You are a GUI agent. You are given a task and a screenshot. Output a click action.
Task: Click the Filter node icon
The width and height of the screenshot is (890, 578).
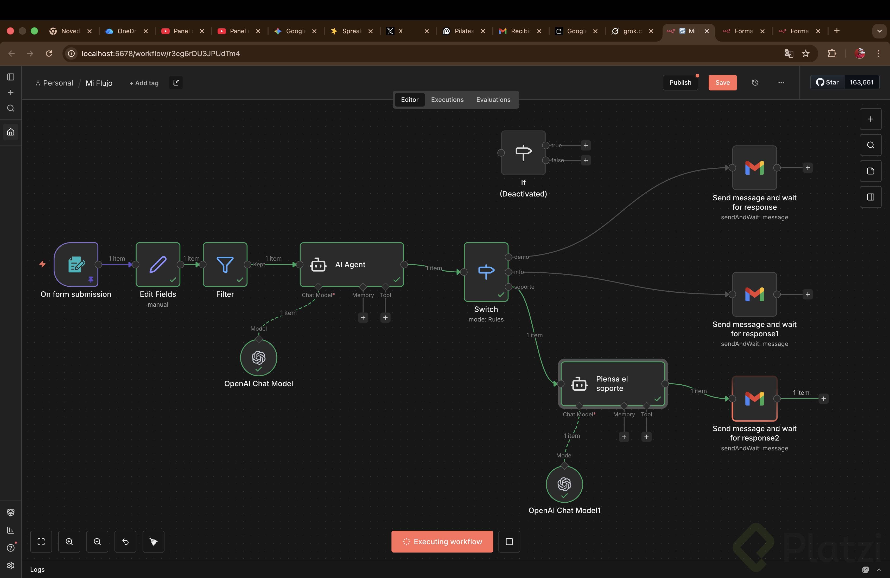click(x=225, y=264)
